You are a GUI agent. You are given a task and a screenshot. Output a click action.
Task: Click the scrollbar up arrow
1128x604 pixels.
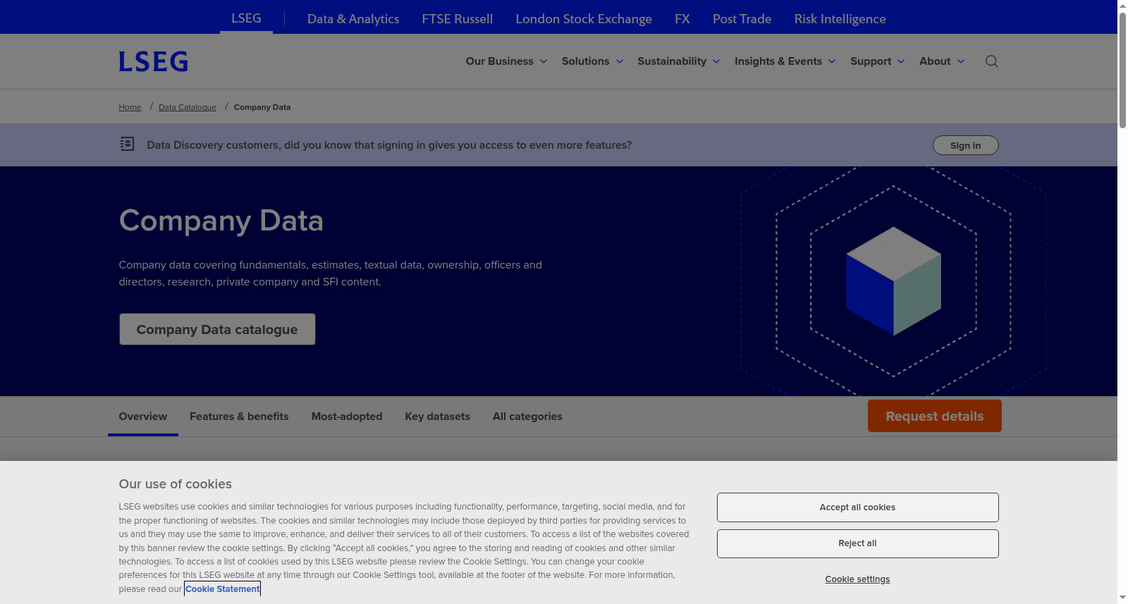click(x=1122, y=5)
